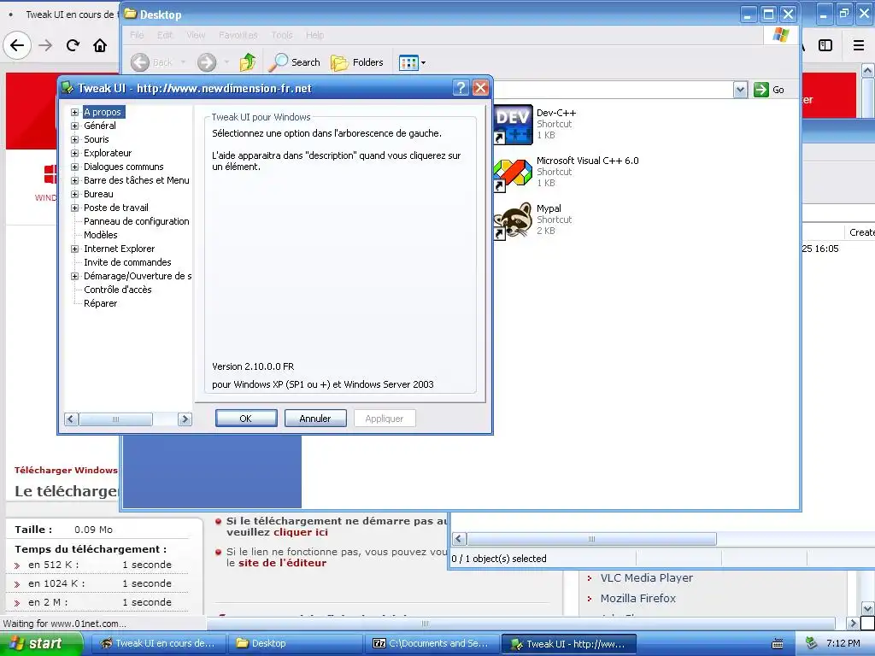
Task: Select Invite de commandes tree item
Action: tap(127, 262)
